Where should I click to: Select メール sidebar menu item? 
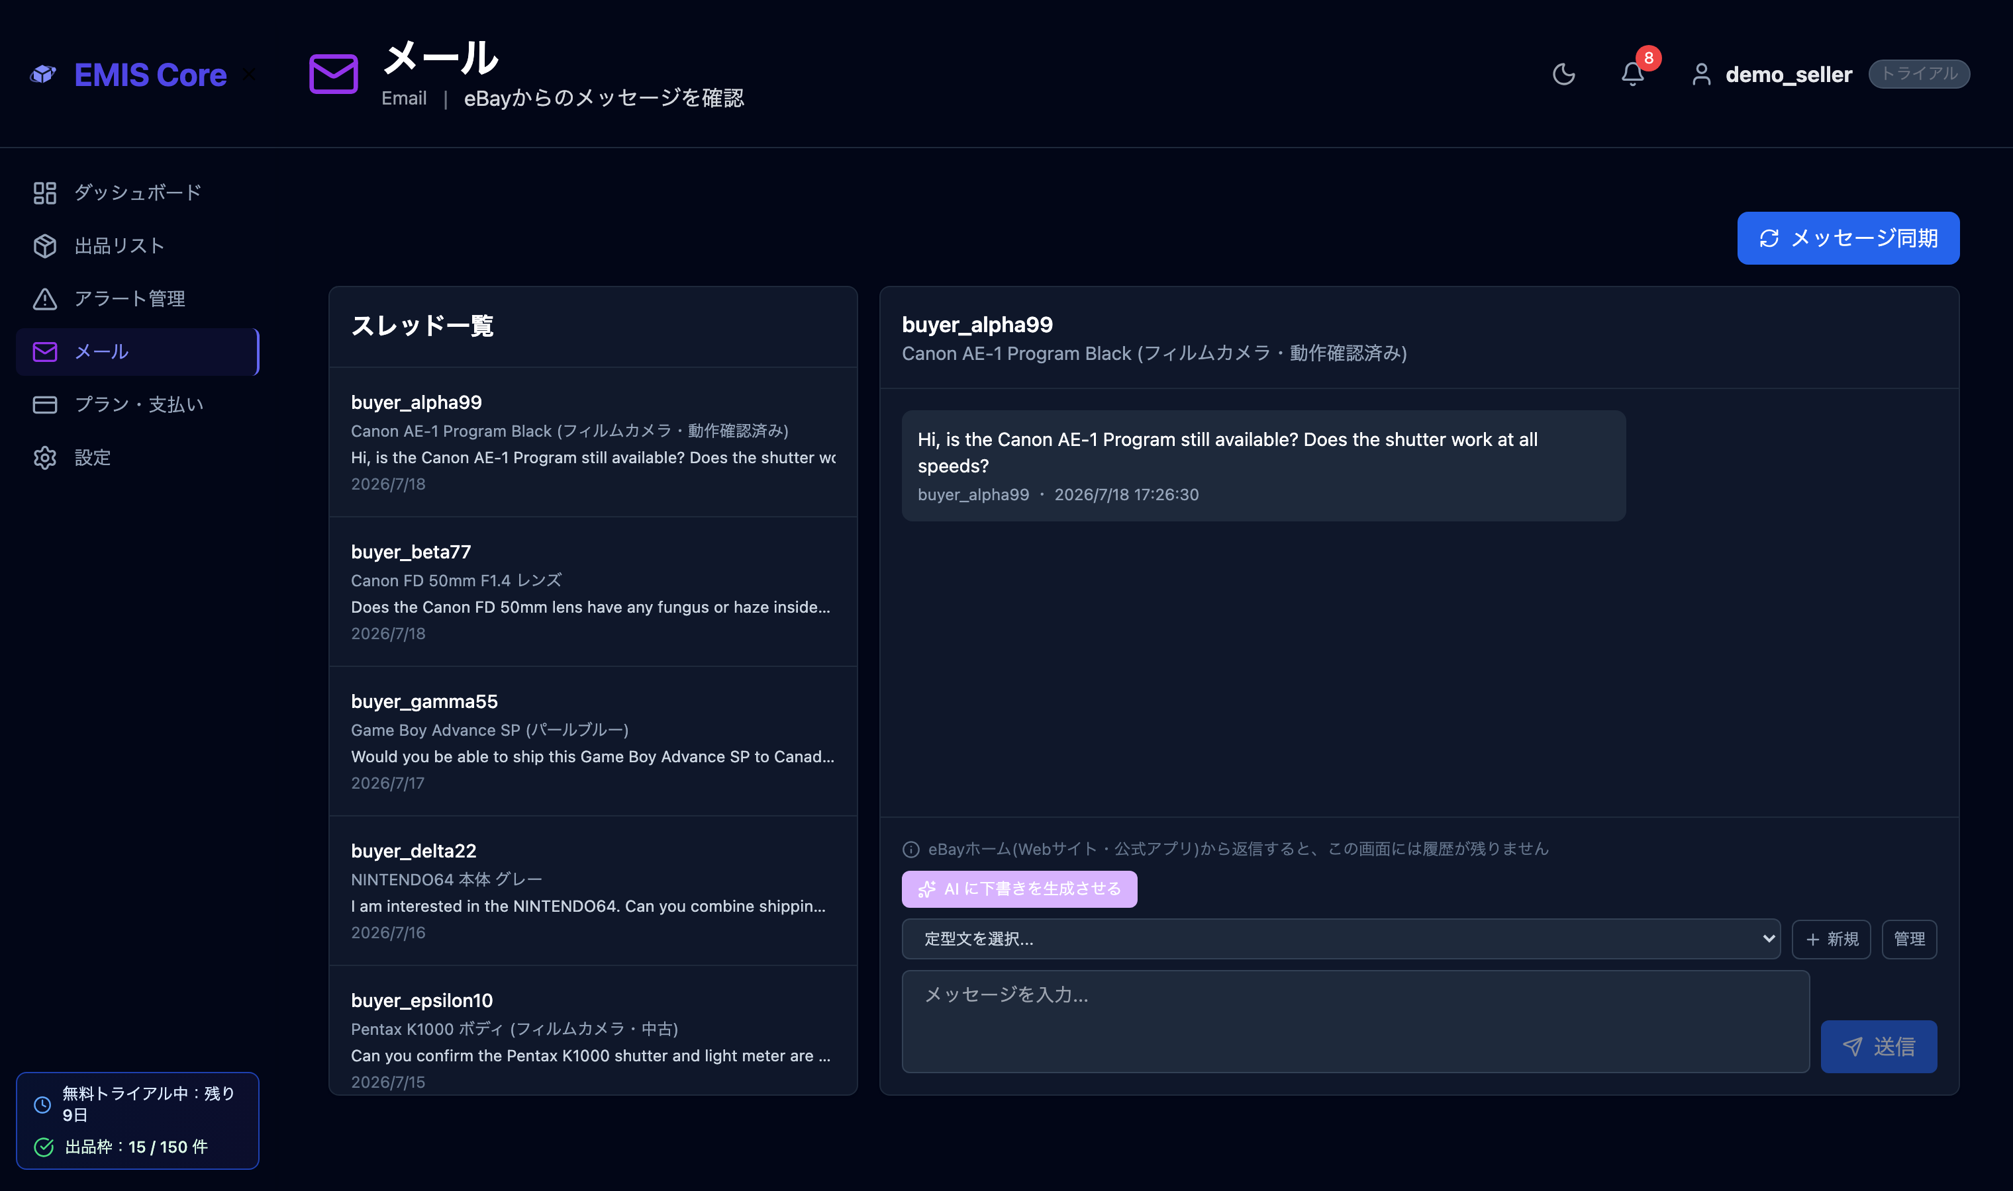point(137,351)
